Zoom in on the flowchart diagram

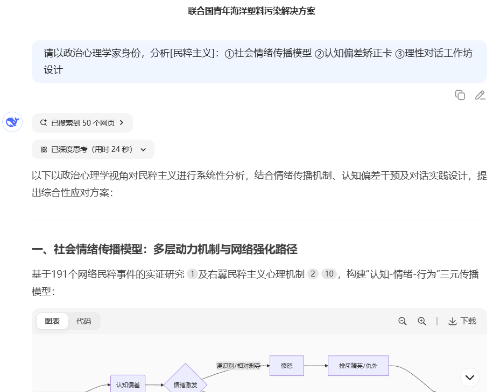pyautogui.click(x=420, y=321)
